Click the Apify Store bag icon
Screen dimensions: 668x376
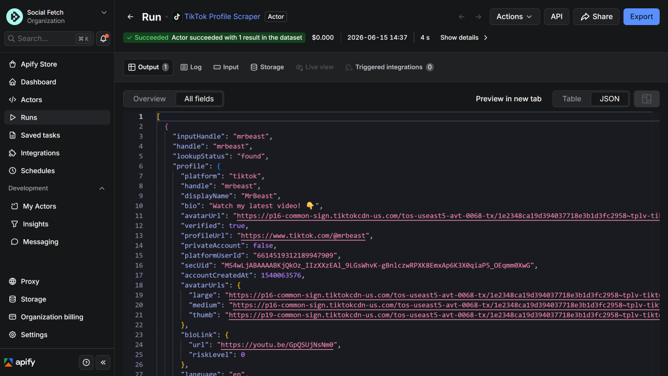13,64
